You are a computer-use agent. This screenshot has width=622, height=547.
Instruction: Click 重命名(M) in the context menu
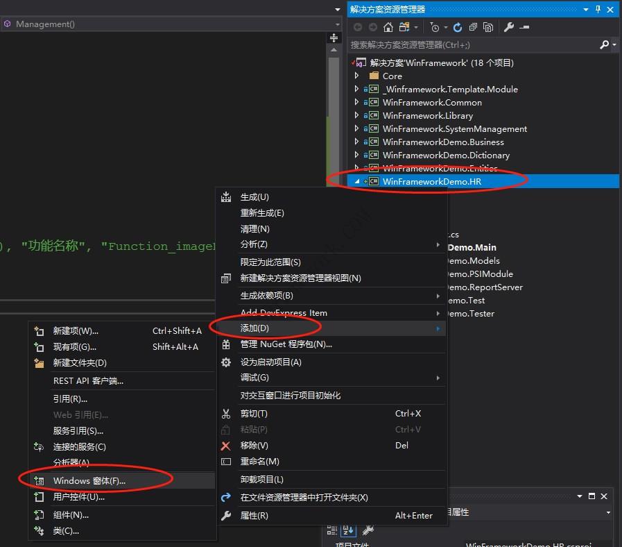259,461
